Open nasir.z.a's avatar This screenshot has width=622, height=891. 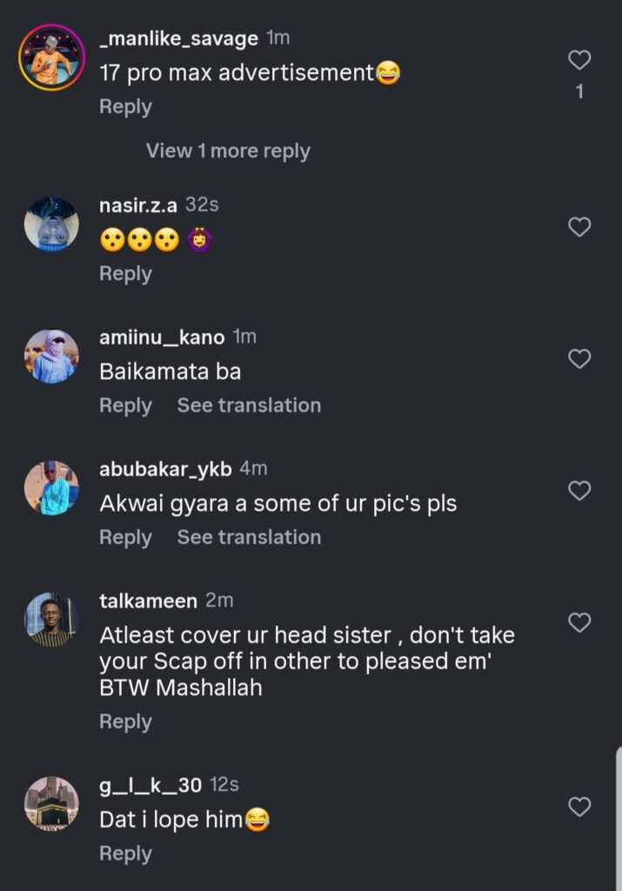tap(51, 224)
